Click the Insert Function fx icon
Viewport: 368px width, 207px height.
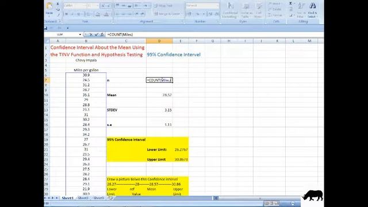click(102, 34)
